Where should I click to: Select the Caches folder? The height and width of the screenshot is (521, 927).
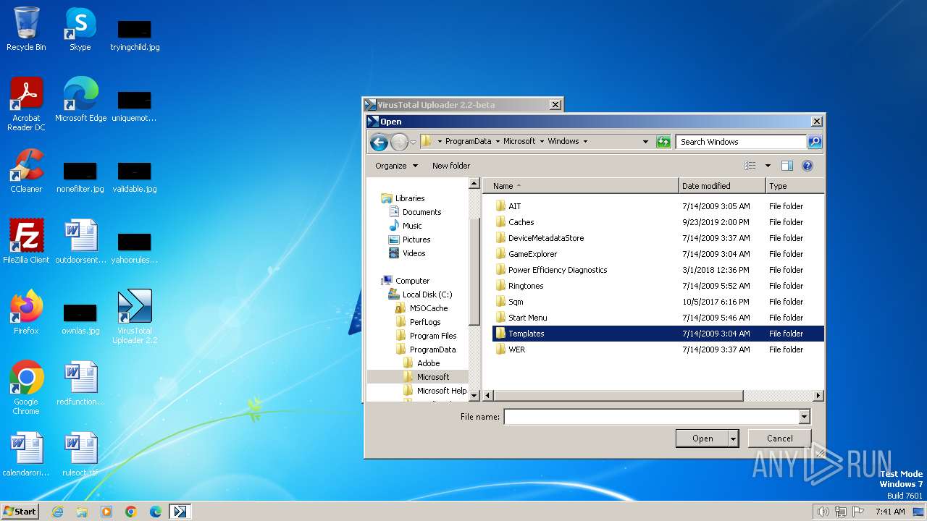coord(658,222)
